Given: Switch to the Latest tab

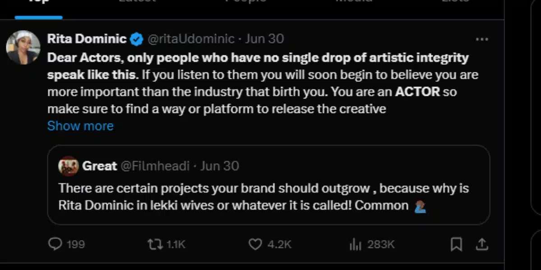Looking at the screenshot, I should (137, 2).
